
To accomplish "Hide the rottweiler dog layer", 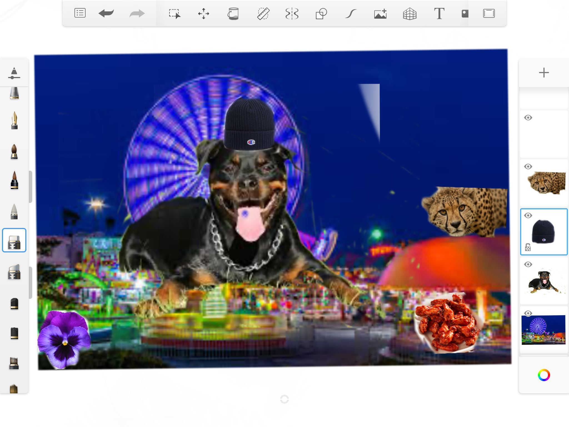I will tap(528, 264).
